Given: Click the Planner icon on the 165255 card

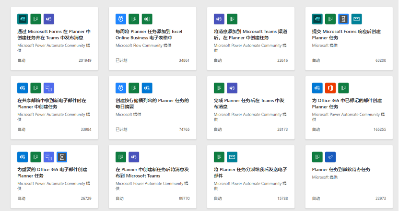Looking at the screenshot, I should (x=343, y=88).
